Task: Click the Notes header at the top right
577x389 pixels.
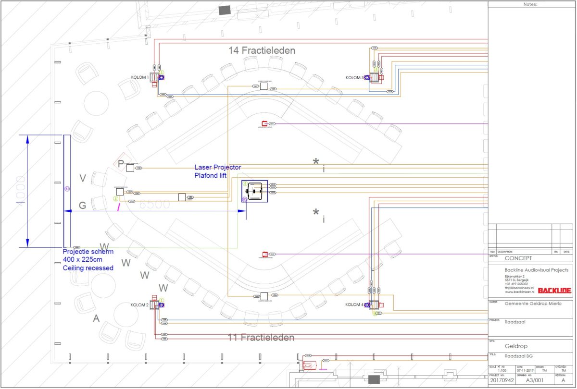Action: tap(531, 4)
